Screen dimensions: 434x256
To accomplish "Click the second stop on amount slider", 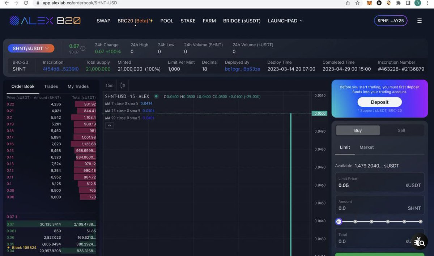I will [x=355, y=222].
